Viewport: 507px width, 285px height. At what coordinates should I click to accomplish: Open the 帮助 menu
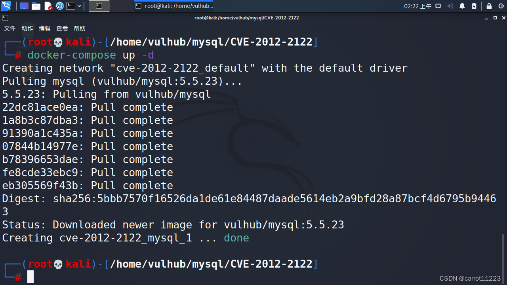click(79, 28)
